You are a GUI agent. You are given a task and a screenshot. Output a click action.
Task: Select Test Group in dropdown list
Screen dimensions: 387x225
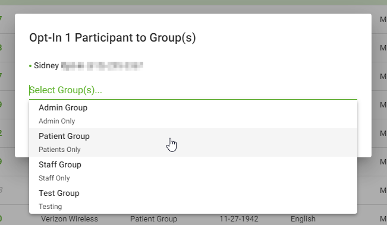193,199
